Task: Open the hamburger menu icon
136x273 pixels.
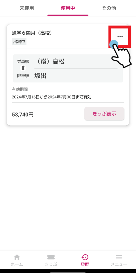Action: click(119, 257)
